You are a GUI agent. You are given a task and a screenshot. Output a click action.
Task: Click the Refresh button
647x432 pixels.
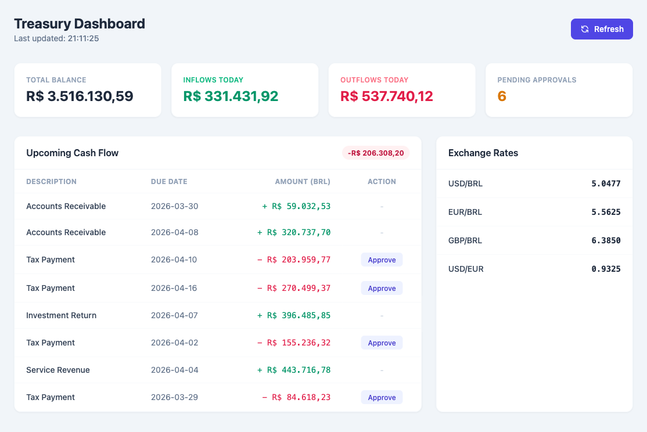point(602,29)
